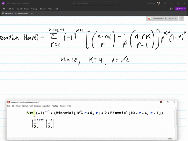Select the Medium Eraser tool
Viewport: 188px width, 141px height.
pos(22,13)
